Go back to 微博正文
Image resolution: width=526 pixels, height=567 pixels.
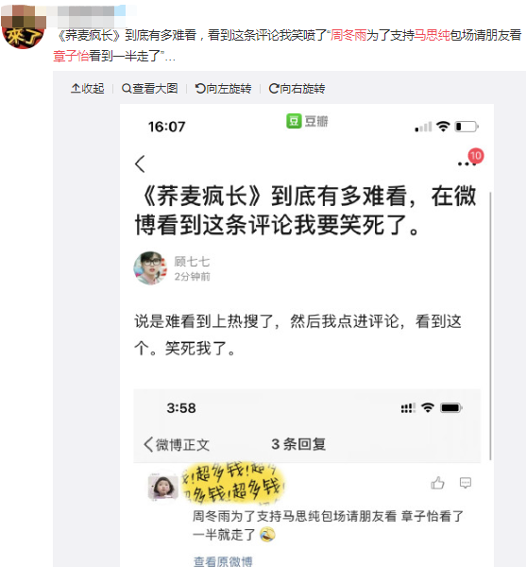[177, 444]
